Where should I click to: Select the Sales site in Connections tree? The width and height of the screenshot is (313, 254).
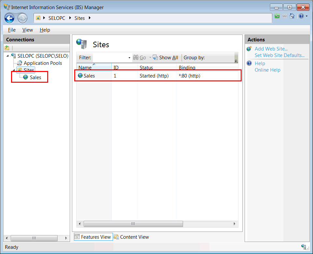pos(35,77)
